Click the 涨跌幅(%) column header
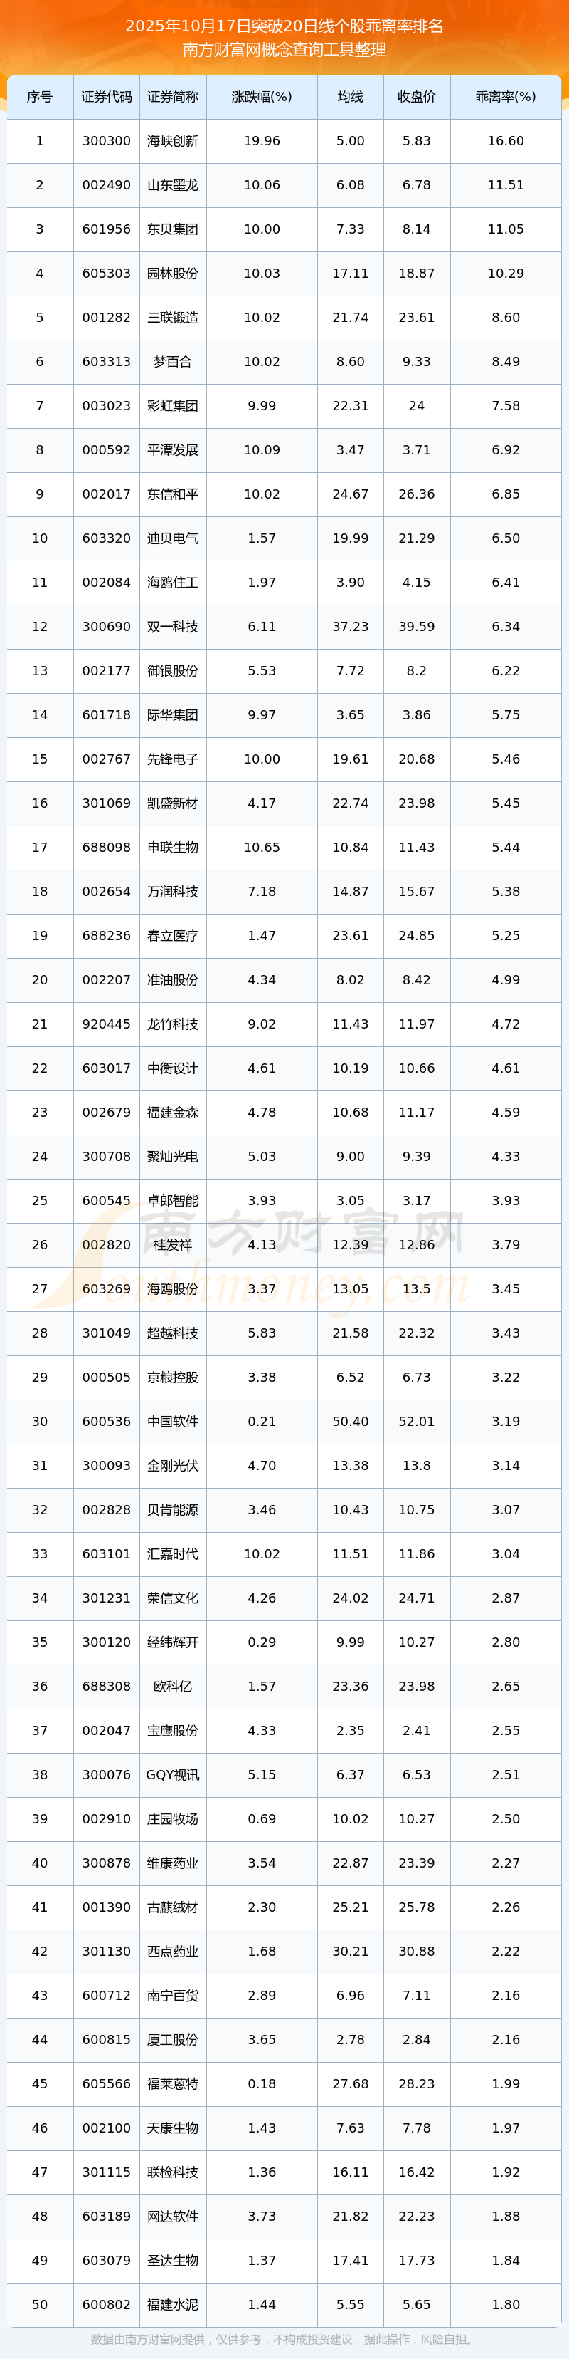This screenshot has height=2359, width=569. tap(262, 97)
